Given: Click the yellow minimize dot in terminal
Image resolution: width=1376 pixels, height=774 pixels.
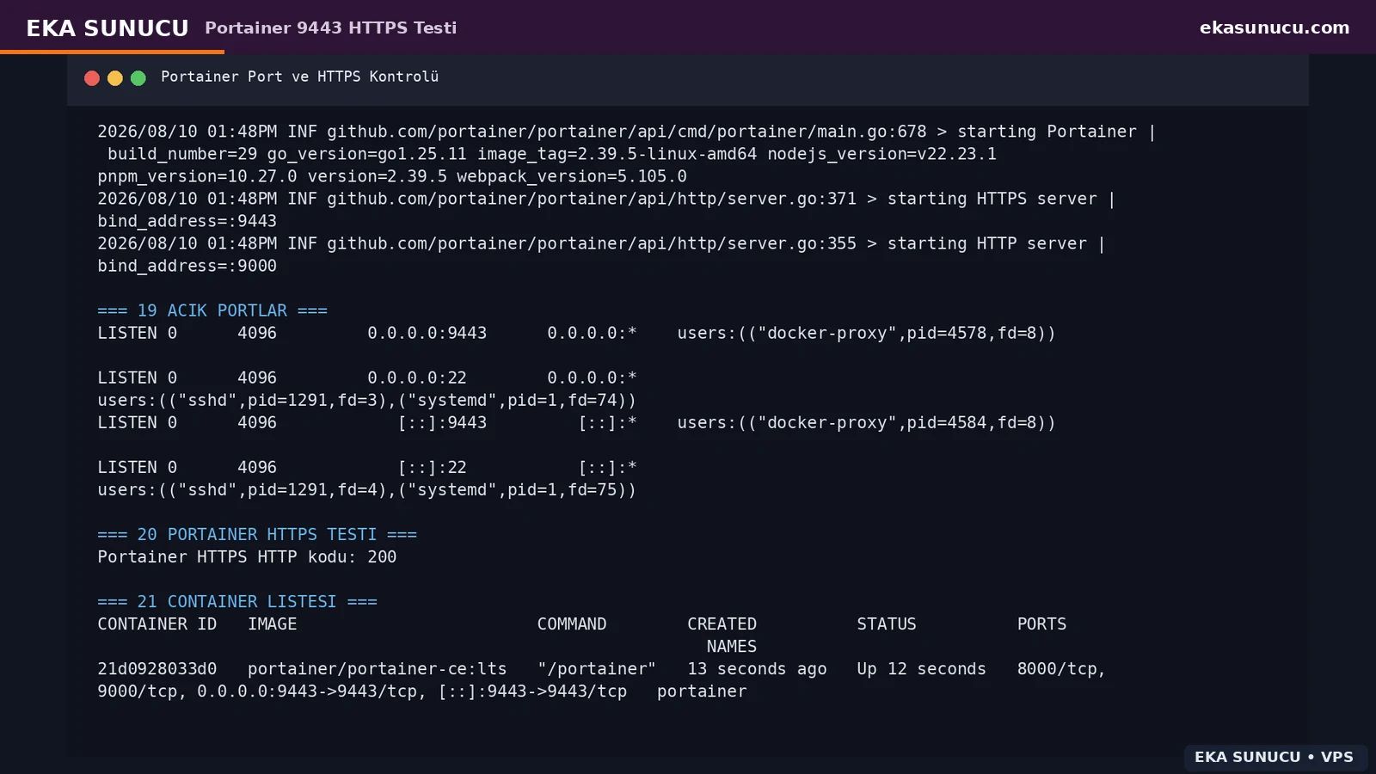Looking at the screenshot, I should 115,78.
